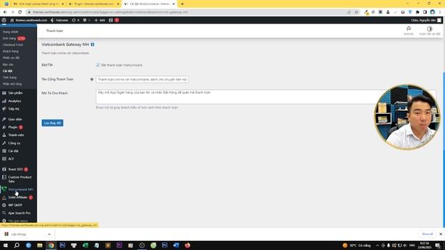Open Chrome tab search chevron
The image size is (445, 250).
[407, 3]
